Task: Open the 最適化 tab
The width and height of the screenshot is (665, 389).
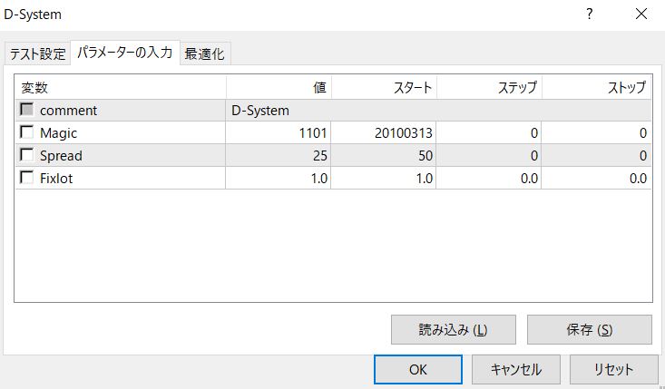Action: (x=205, y=53)
